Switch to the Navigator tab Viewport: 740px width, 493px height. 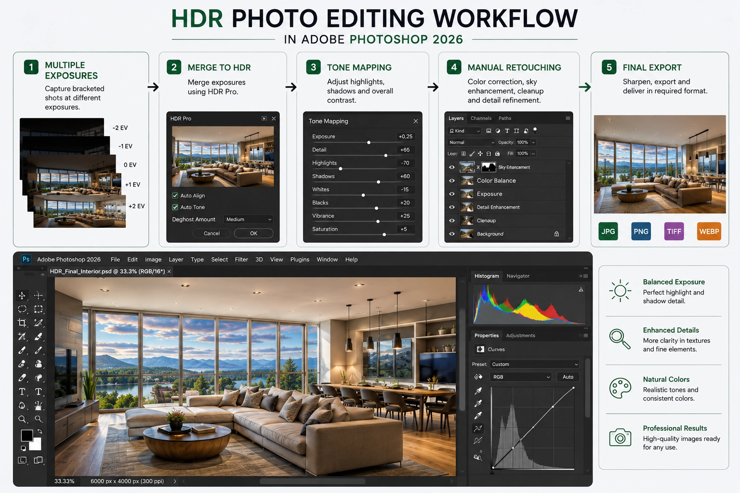[518, 276]
